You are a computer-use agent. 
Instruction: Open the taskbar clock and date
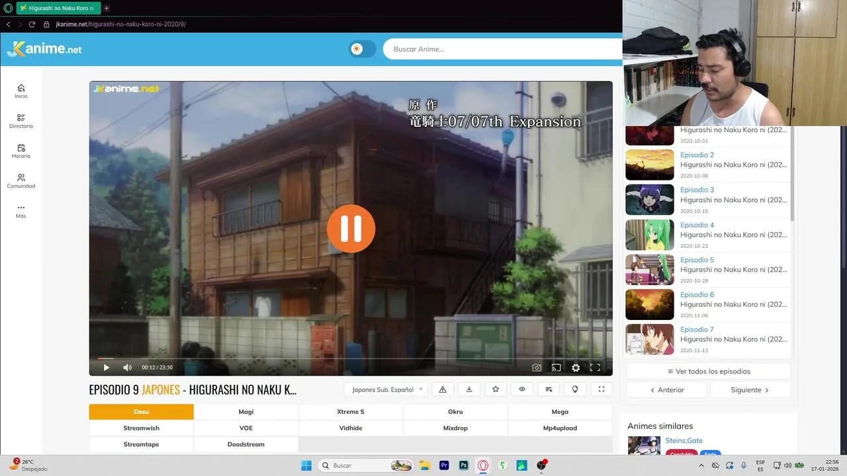pos(825,465)
